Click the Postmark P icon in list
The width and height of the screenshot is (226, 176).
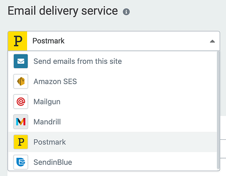pyautogui.click(x=21, y=142)
